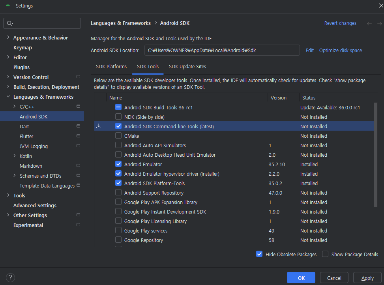Toggle Android SDK Build-Tools 36-rc1 checkbox
Image resolution: width=384 pixels, height=285 pixels.
tap(118, 107)
